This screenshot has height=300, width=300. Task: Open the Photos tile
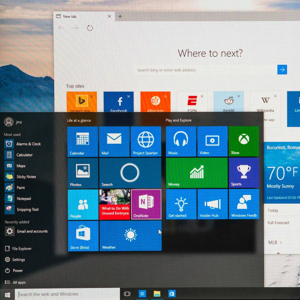pos(83,173)
